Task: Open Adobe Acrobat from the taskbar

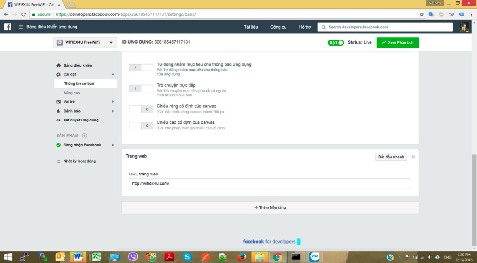Action: tap(169, 257)
